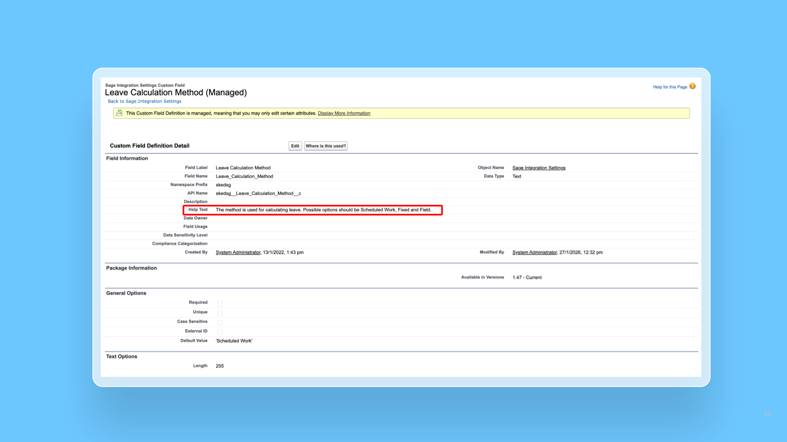Toggle the Unique checkbox
This screenshot has height=442, width=787.
220,313
